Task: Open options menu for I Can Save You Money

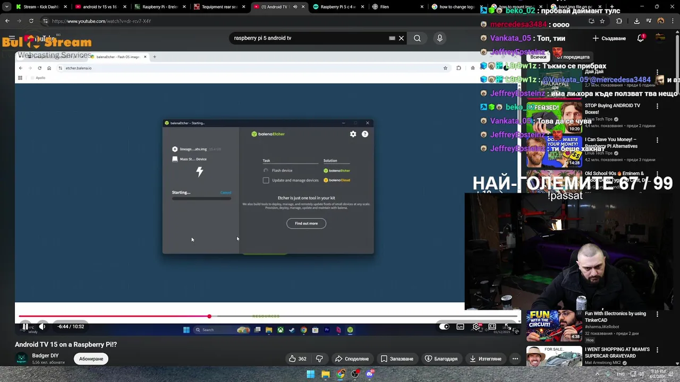Action: tap(657, 140)
